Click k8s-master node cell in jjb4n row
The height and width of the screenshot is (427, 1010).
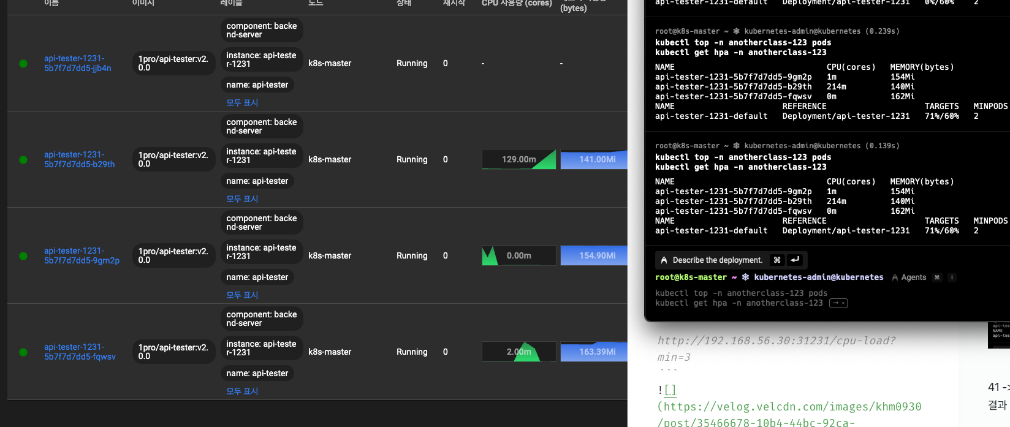pos(330,63)
